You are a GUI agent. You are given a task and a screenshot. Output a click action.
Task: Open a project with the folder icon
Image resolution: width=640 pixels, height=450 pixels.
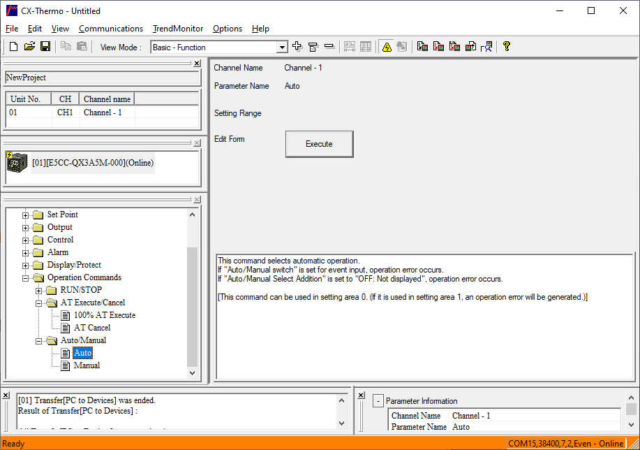29,47
